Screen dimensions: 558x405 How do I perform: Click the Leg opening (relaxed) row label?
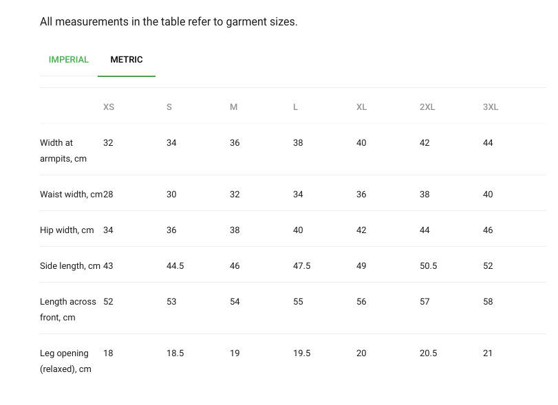point(65,361)
